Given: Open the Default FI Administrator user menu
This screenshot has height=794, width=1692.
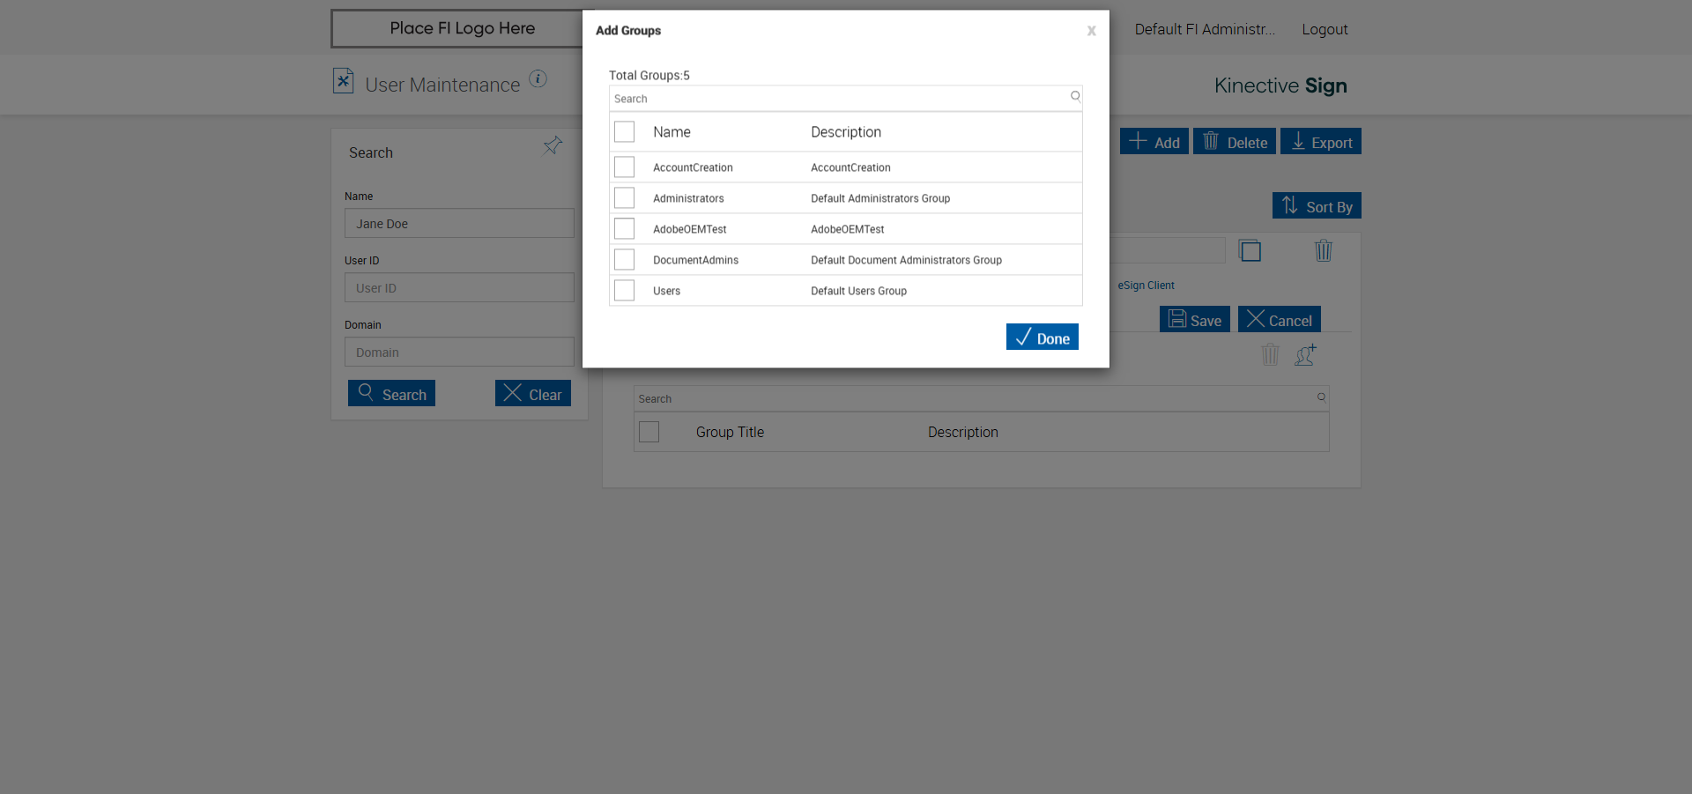Looking at the screenshot, I should tap(1204, 29).
